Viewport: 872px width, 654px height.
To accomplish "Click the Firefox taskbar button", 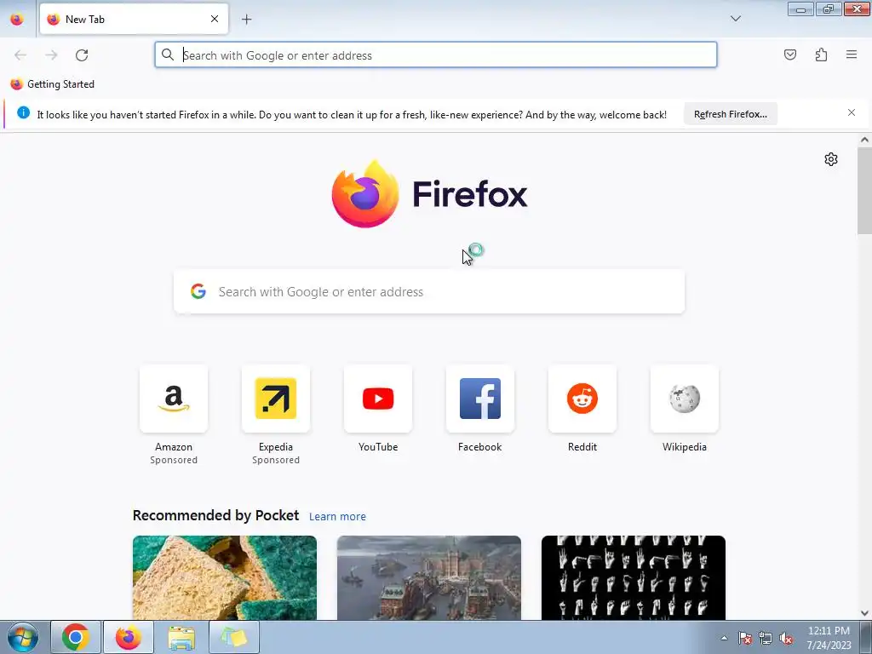I will pos(129,637).
